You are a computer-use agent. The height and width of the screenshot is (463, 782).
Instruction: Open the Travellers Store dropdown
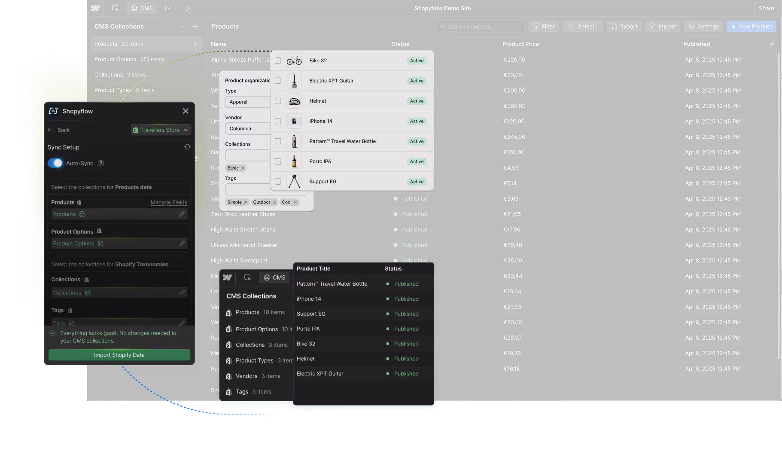[161, 130]
